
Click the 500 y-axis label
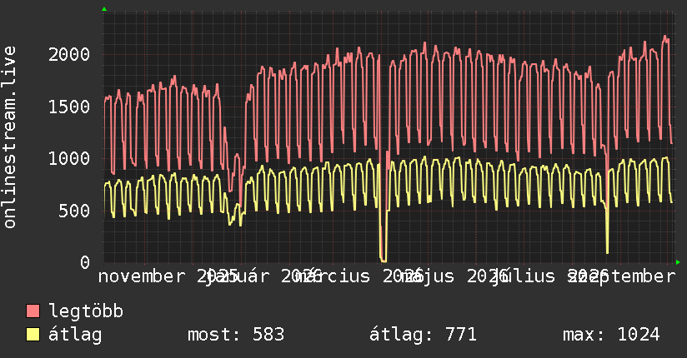74,211
